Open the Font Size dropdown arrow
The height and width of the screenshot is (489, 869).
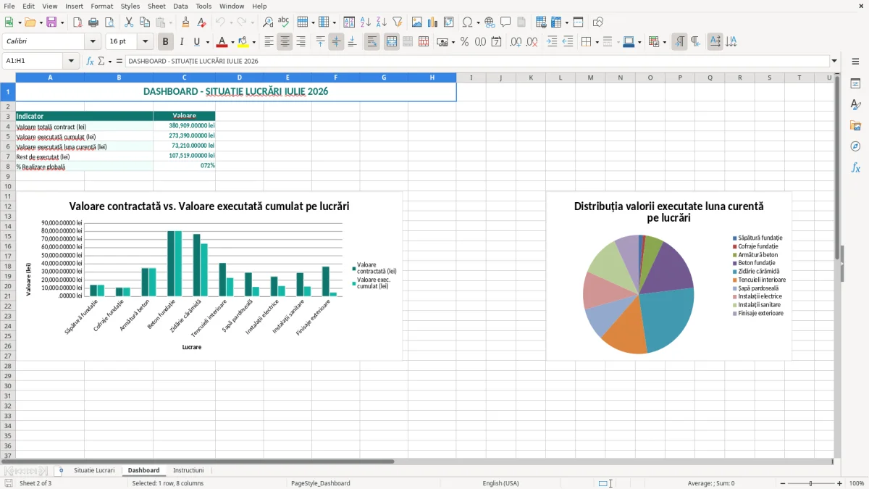146,42
